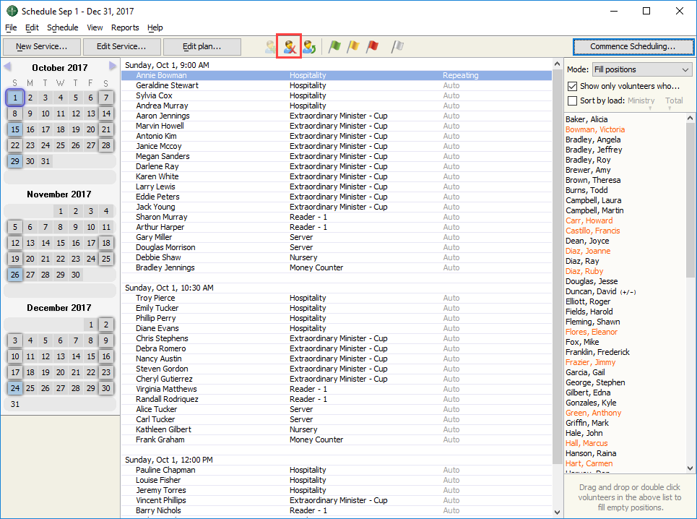
Task: Click the New Service button
Action: [41, 47]
